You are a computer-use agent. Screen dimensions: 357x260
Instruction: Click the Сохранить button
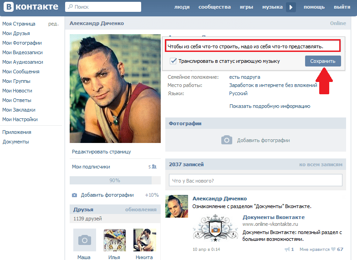[323, 61]
